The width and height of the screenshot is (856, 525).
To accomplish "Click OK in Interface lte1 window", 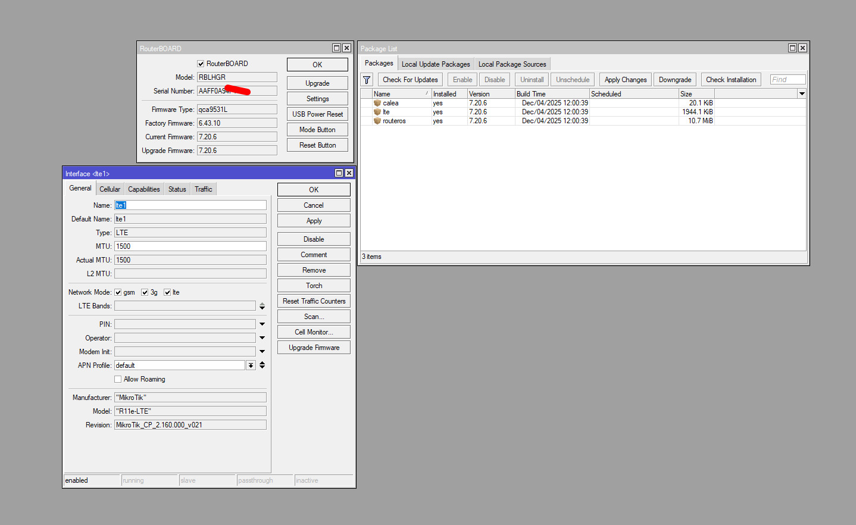I will 314,190.
